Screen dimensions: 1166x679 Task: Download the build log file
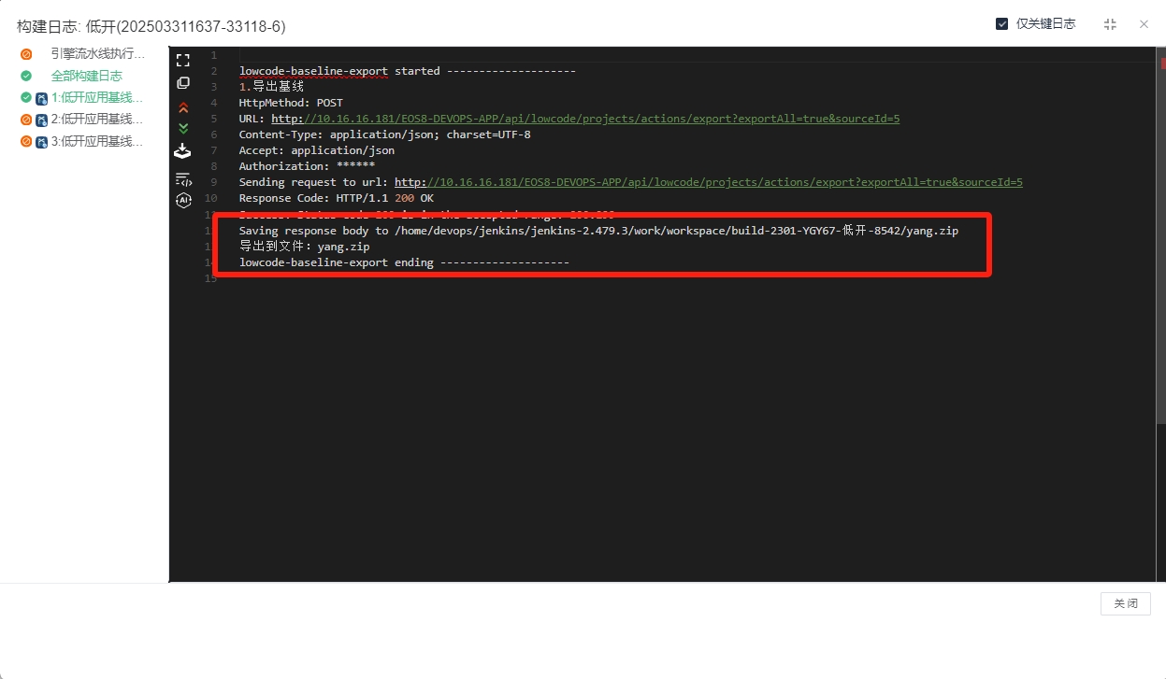(183, 151)
